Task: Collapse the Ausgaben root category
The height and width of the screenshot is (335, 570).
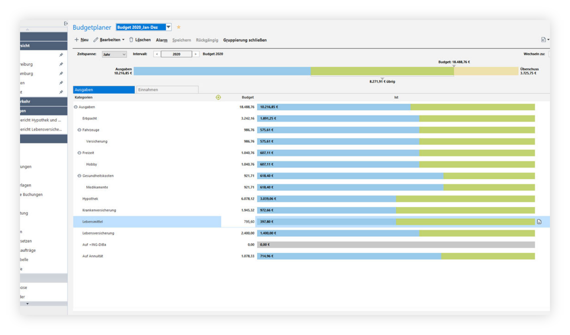Action: click(76, 107)
